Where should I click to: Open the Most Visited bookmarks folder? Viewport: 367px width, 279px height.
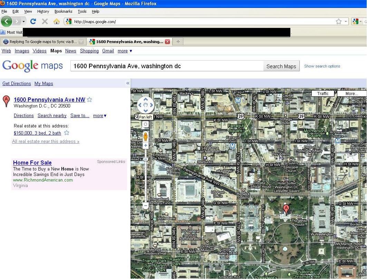pyautogui.click(x=12, y=32)
